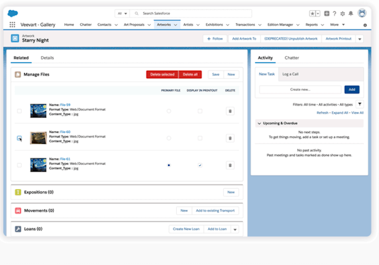Switch to the Details tab
Image resolution: width=379 pixels, height=265 pixels.
47,57
